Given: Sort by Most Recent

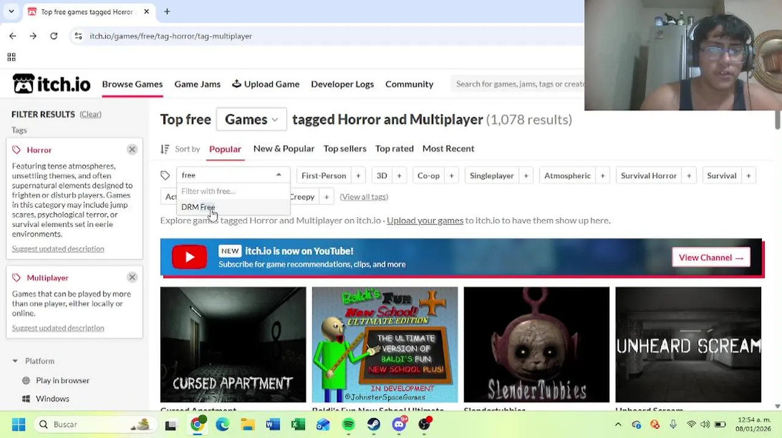Looking at the screenshot, I should (448, 148).
